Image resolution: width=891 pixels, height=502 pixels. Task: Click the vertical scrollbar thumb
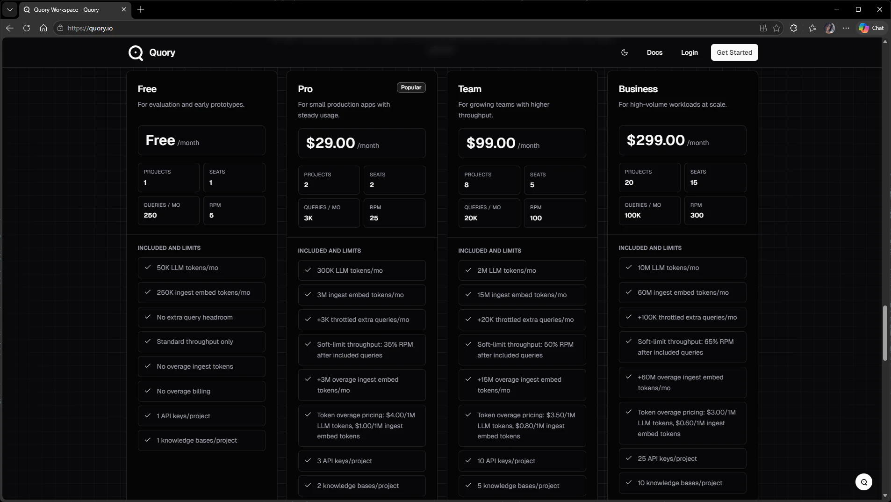tap(884, 333)
